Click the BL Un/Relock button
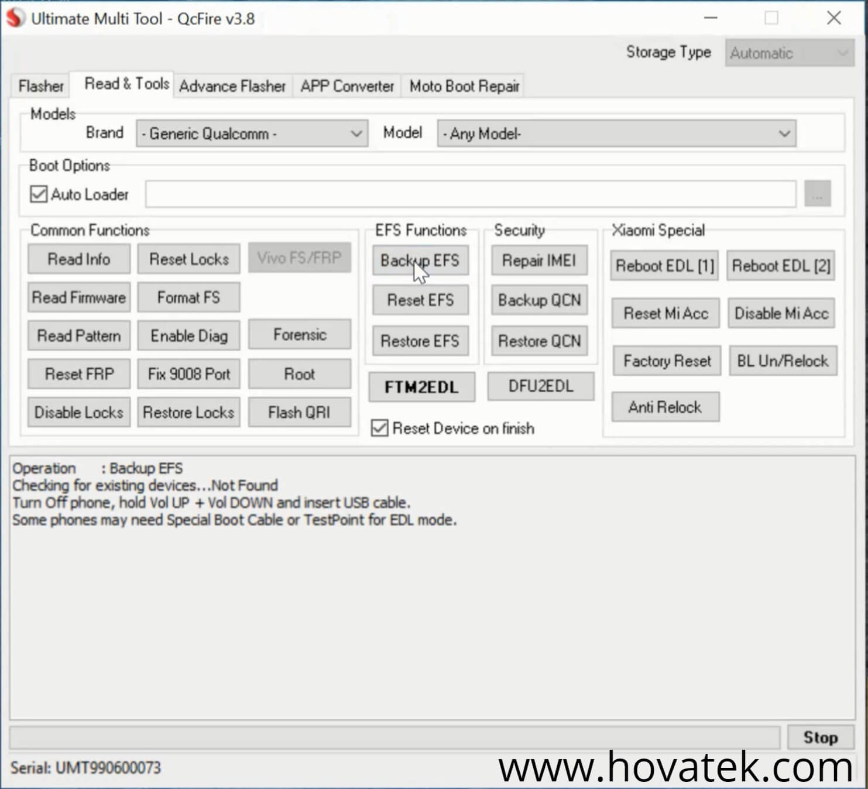 783,361
